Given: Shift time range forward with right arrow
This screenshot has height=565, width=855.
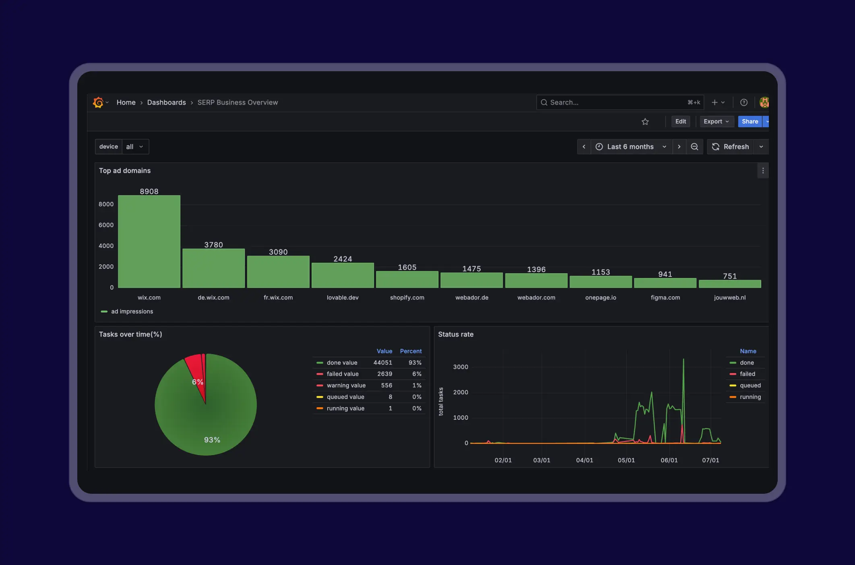Looking at the screenshot, I should tap(679, 146).
